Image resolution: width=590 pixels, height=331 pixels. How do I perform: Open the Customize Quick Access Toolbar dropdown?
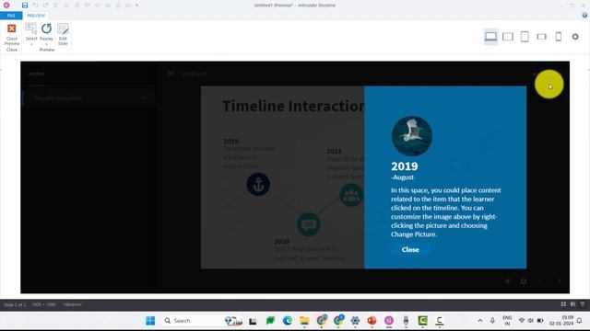[x=137, y=6]
